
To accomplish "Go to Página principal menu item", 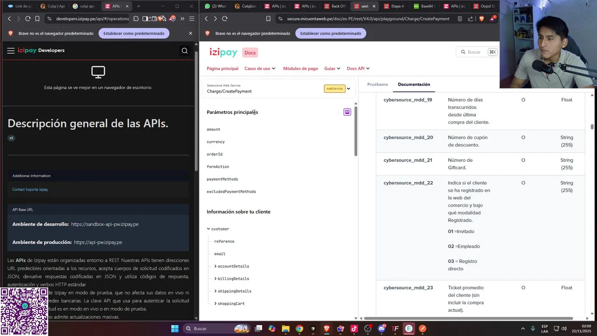I will 222,69.
